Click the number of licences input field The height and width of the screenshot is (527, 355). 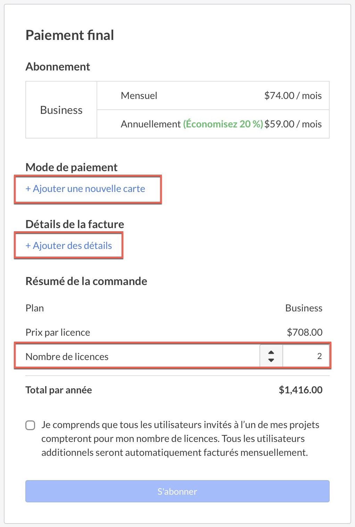point(306,356)
